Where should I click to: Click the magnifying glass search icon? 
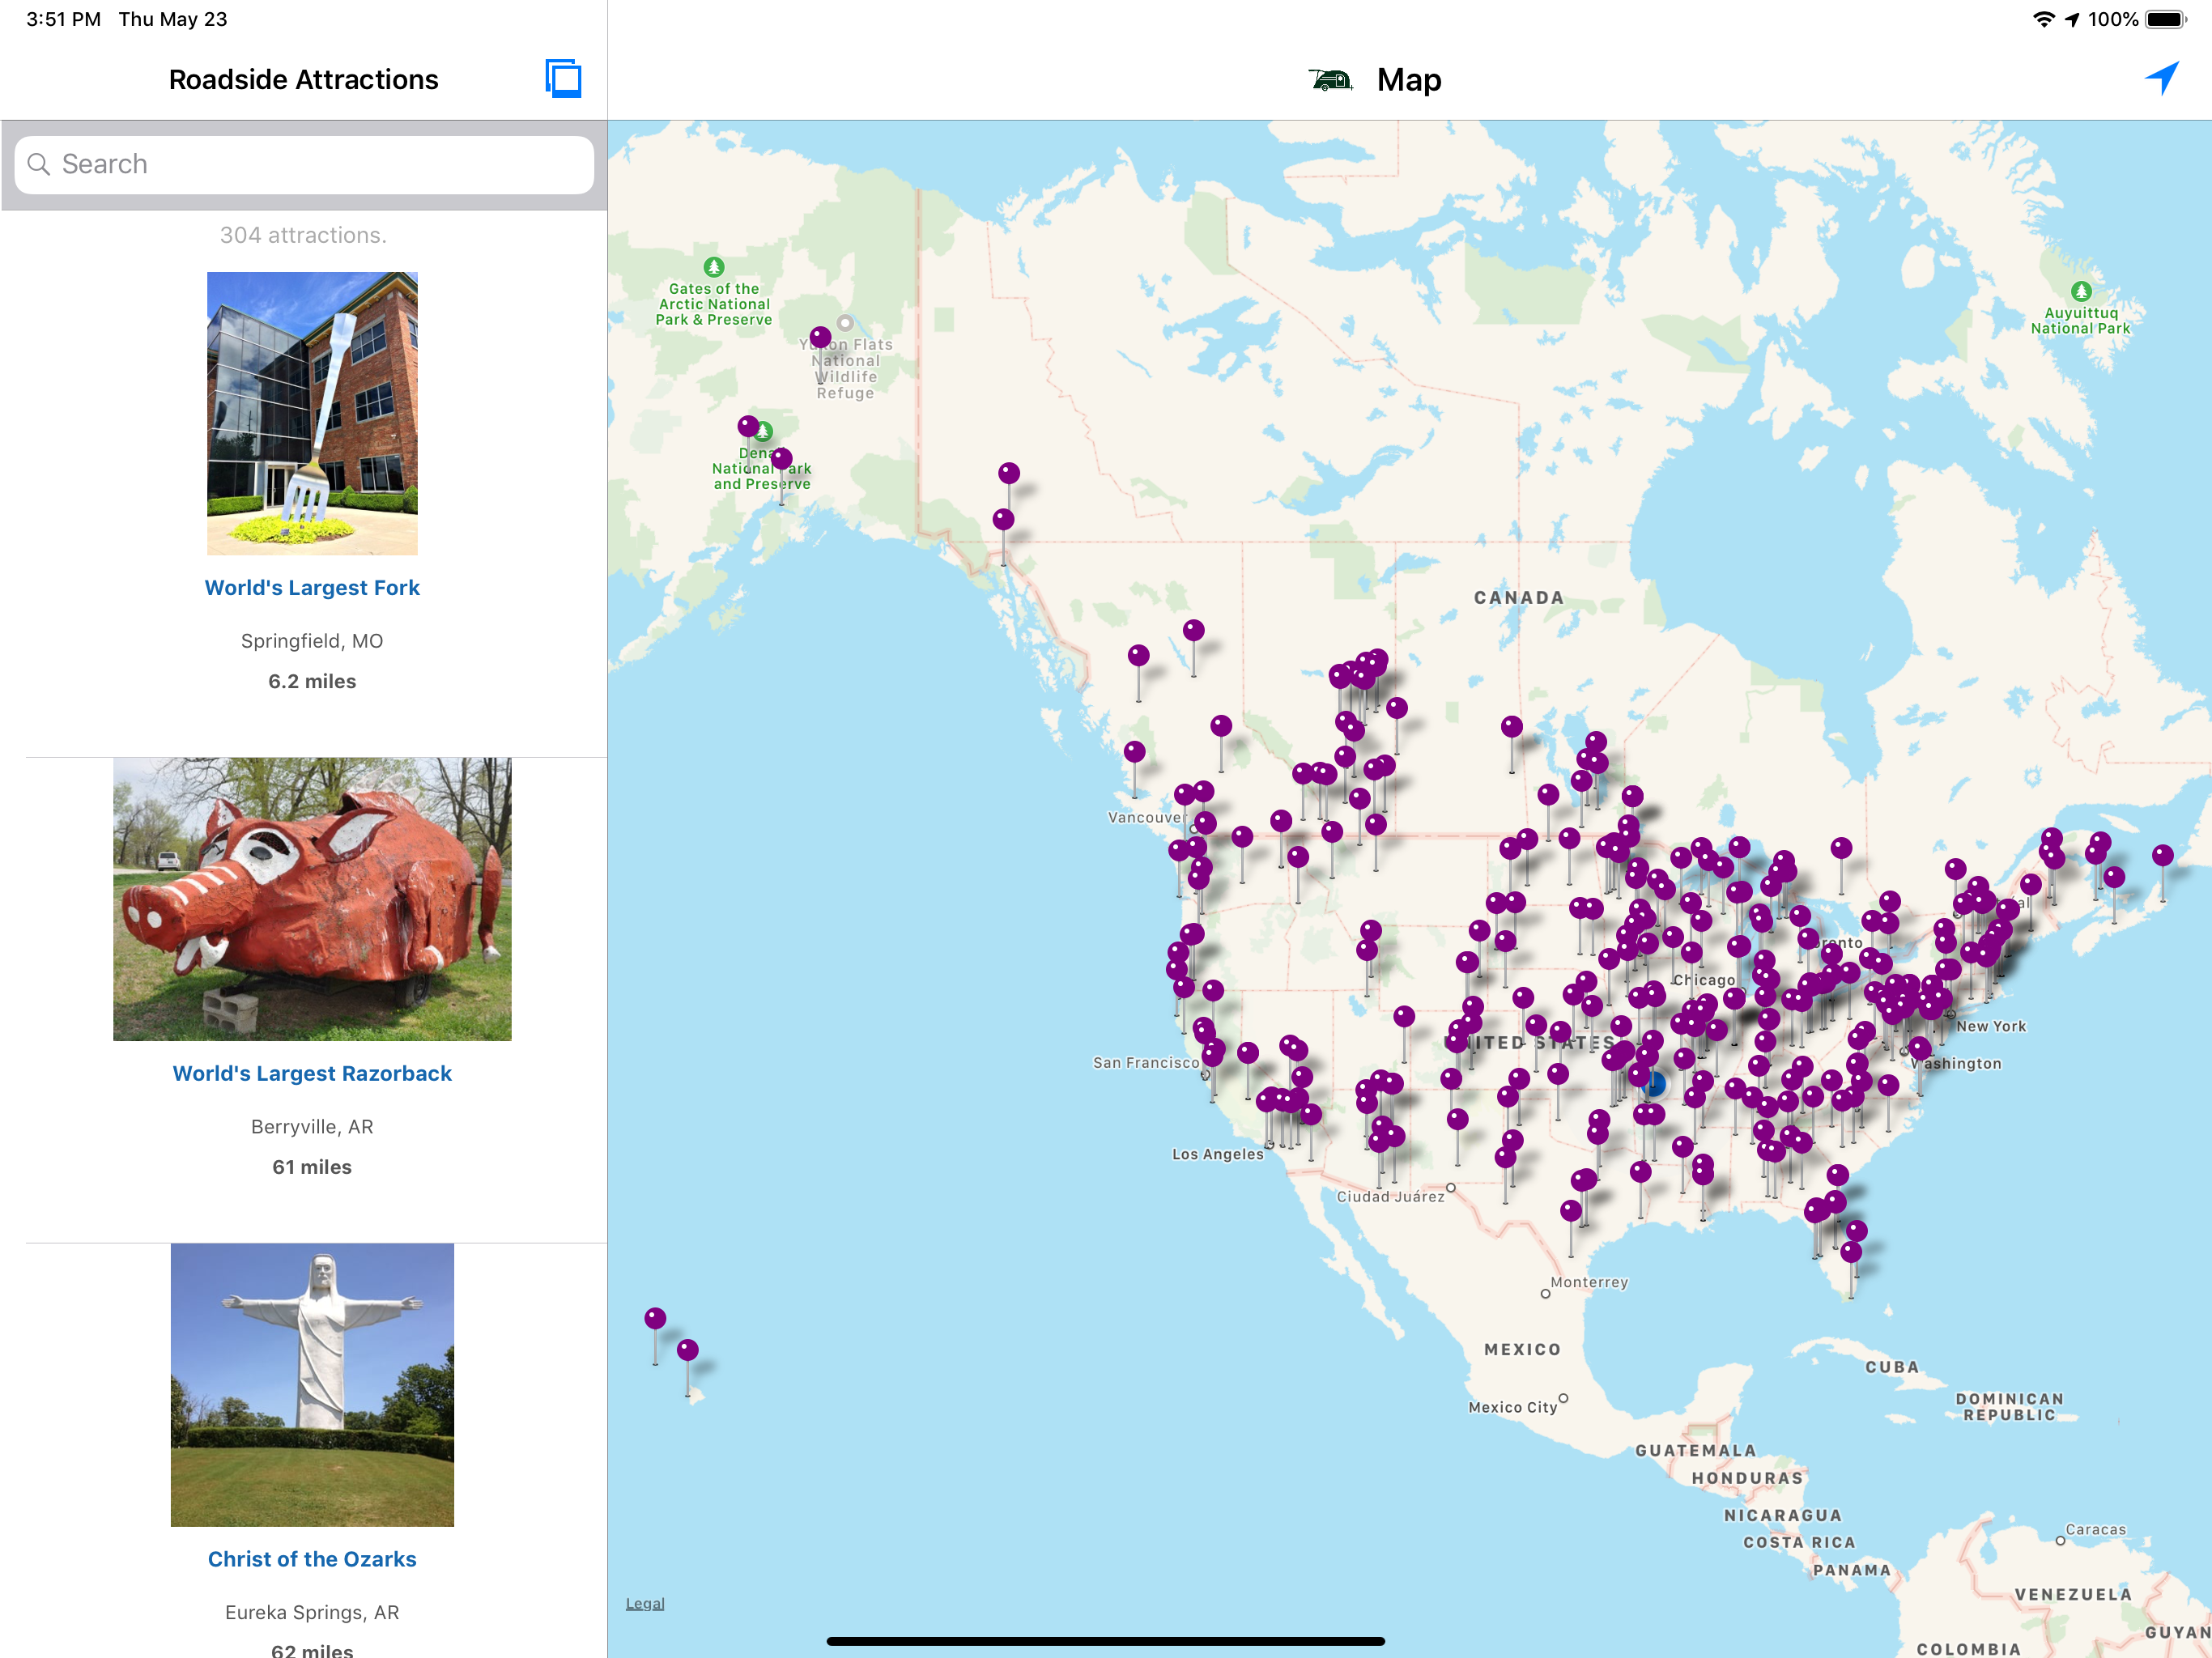39,164
